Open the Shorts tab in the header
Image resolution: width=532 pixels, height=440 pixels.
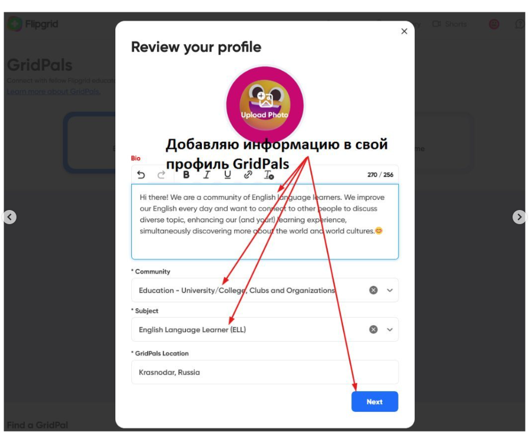(x=450, y=24)
